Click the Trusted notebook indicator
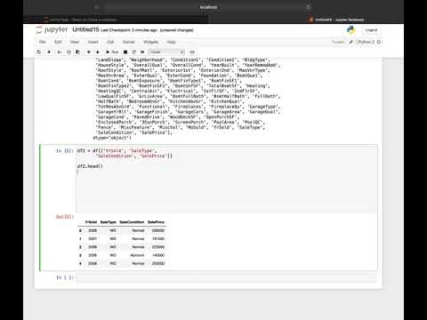 [x=338, y=42]
